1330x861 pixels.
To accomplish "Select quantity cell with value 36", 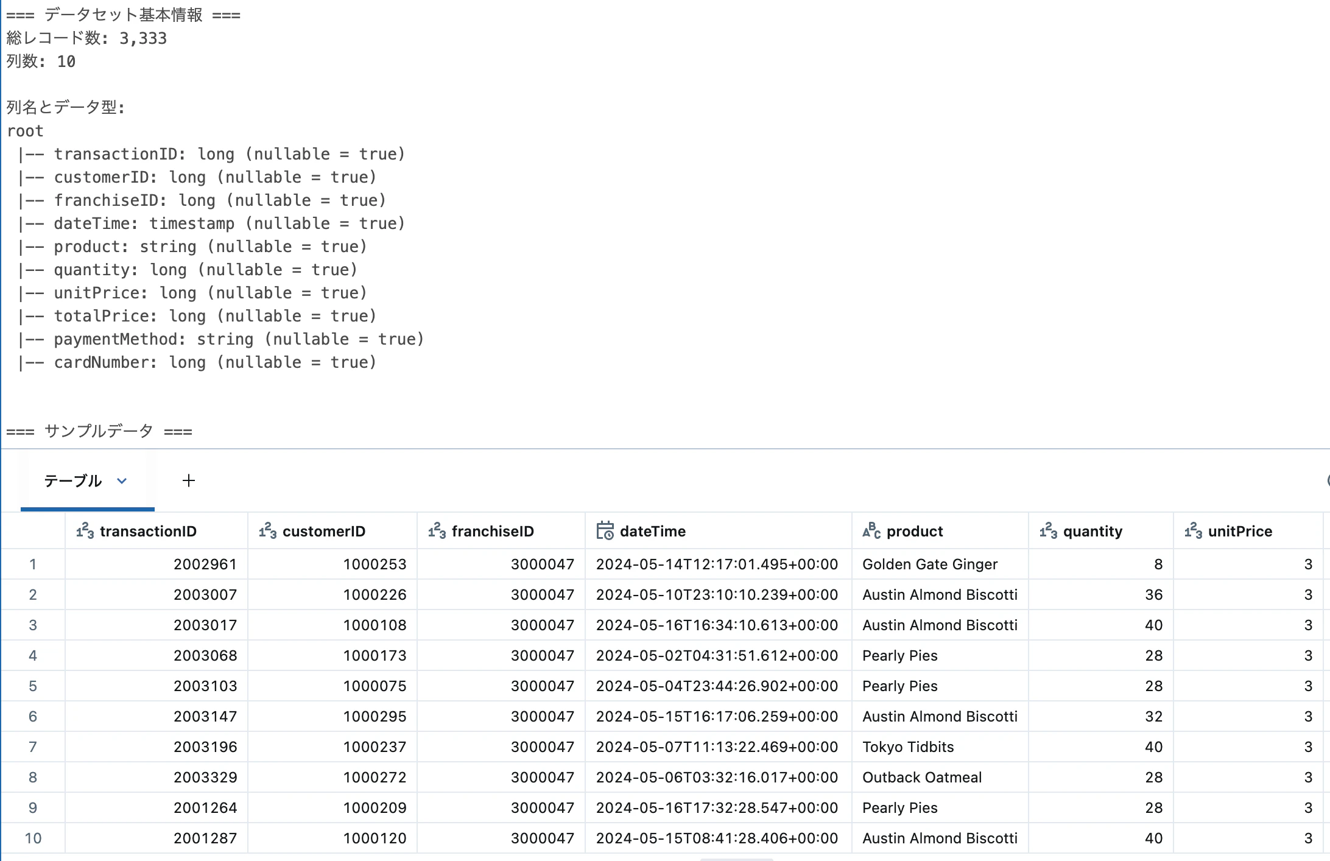I will click(x=1101, y=594).
